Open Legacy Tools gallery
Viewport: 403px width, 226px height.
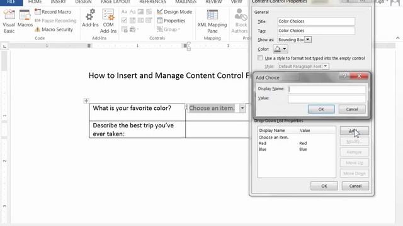[x=133, y=30]
